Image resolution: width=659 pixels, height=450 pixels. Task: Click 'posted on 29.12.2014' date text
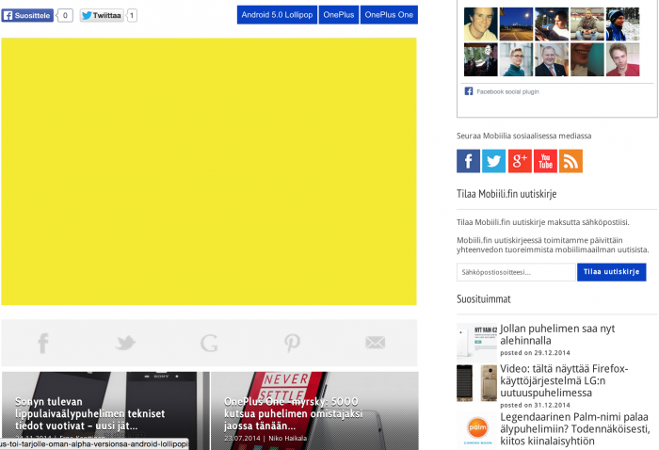(x=535, y=353)
